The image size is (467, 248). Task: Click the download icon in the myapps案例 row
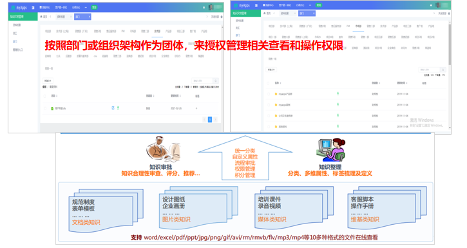coord(338,104)
